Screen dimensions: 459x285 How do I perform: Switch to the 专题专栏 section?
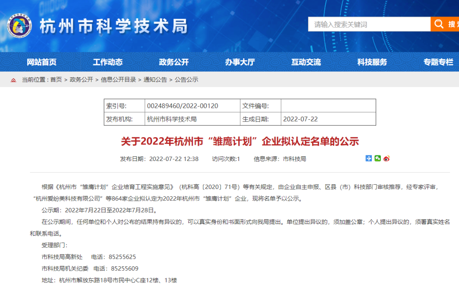(438, 62)
